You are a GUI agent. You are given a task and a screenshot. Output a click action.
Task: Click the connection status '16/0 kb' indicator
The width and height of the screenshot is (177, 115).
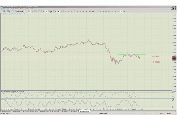coord(168,114)
